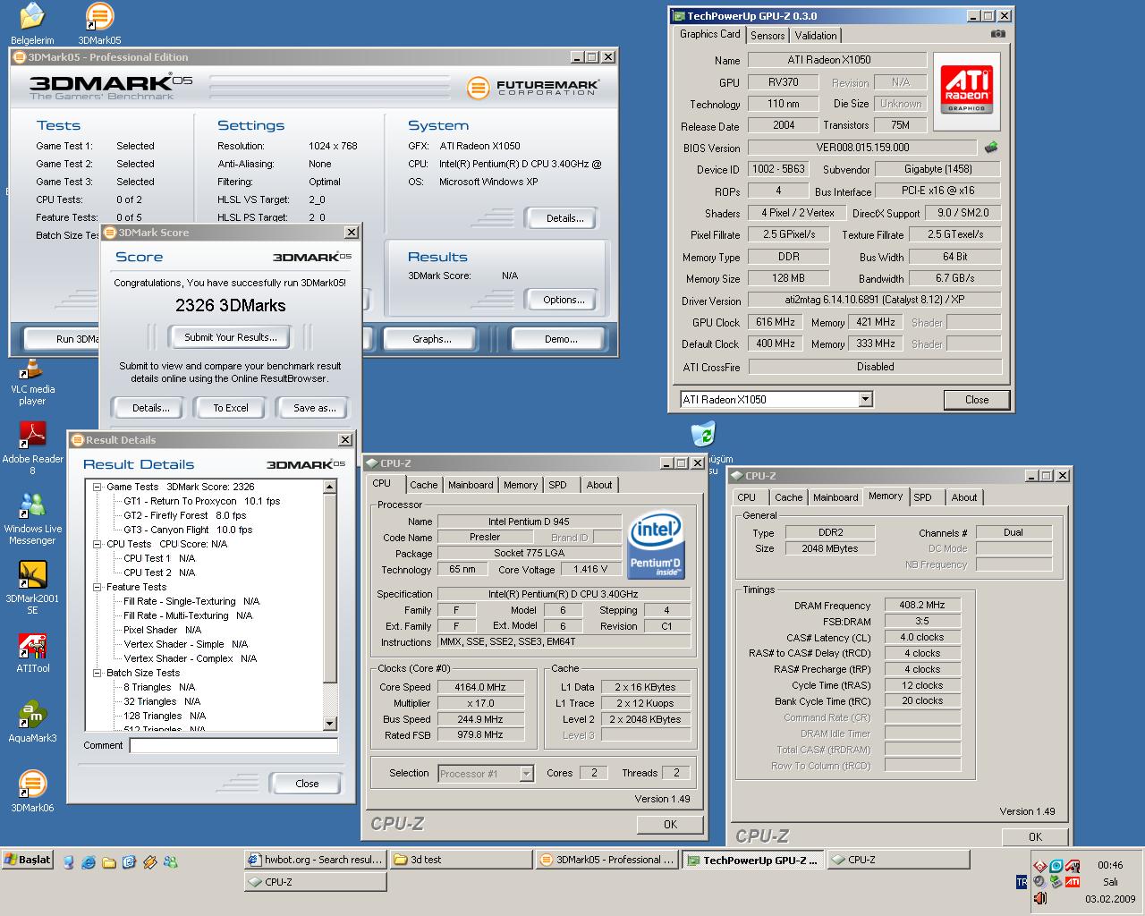The image size is (1145, 916).
Task: Open the folder icon in quick launch
Action: [x=109, y=862]
